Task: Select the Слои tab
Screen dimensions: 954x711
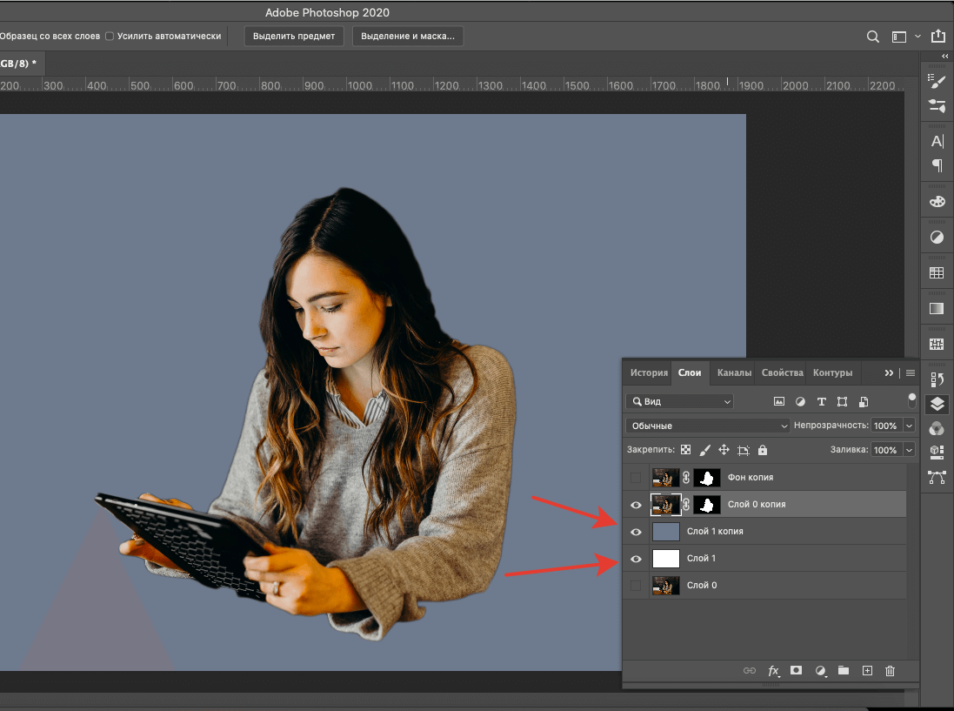Action: [x=690, y=372]
